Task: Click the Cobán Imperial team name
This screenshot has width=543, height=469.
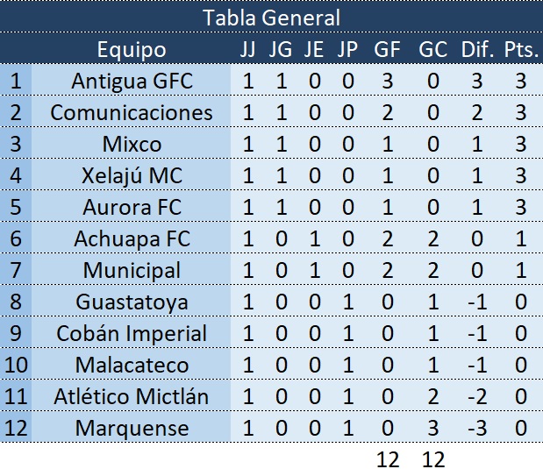Action: click(132, 333)
